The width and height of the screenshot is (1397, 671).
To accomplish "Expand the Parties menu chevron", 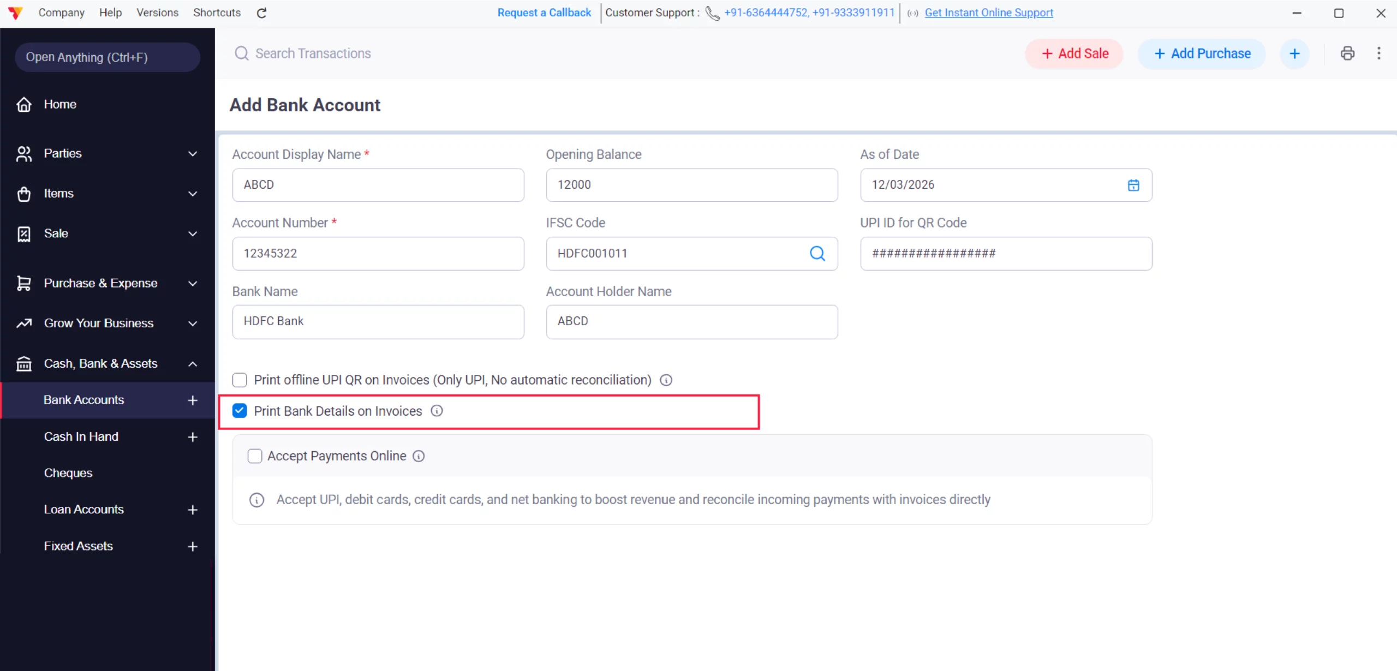I will tap(193, 154).
